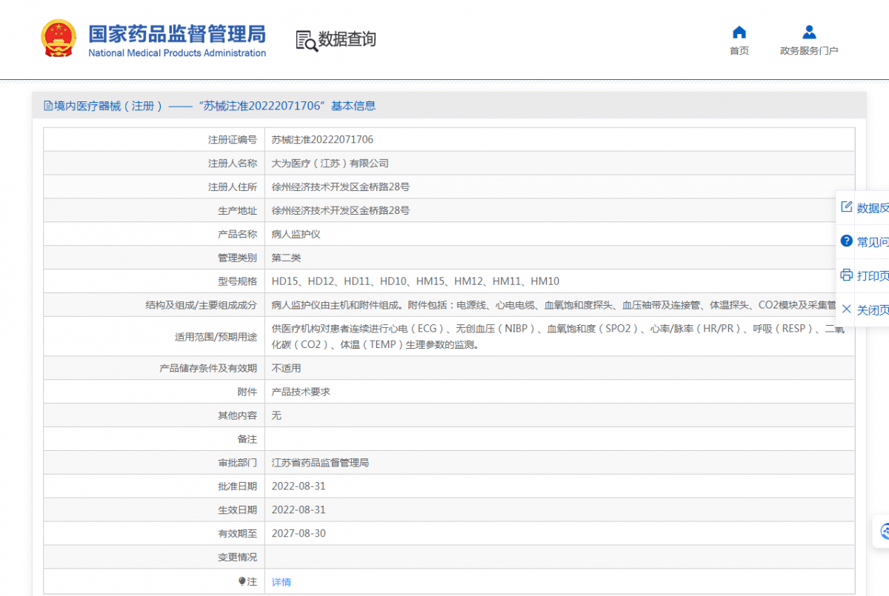Open the 首页 home icon
Screen dimensions: 889x596
pos(739,33)
